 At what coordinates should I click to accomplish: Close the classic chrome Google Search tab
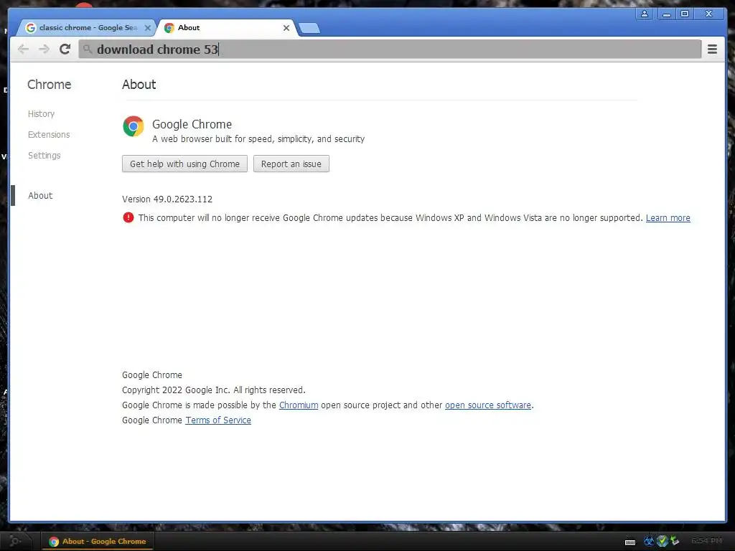pyautogui.click(x=147, y=28)
